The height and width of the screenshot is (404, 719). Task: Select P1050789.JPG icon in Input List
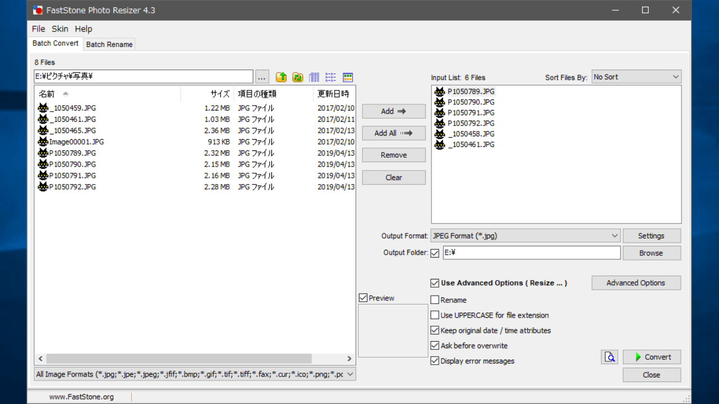click(440, 91)
